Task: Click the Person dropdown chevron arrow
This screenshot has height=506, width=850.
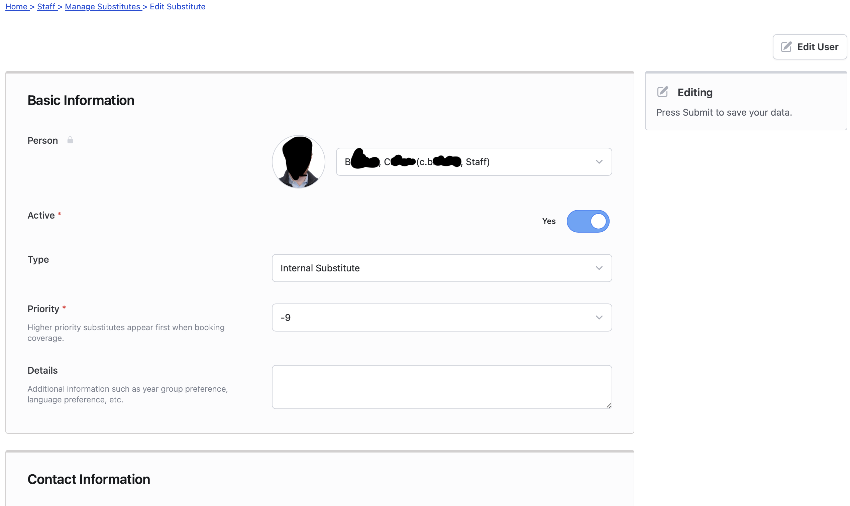Action: click(x=599, y=162)
